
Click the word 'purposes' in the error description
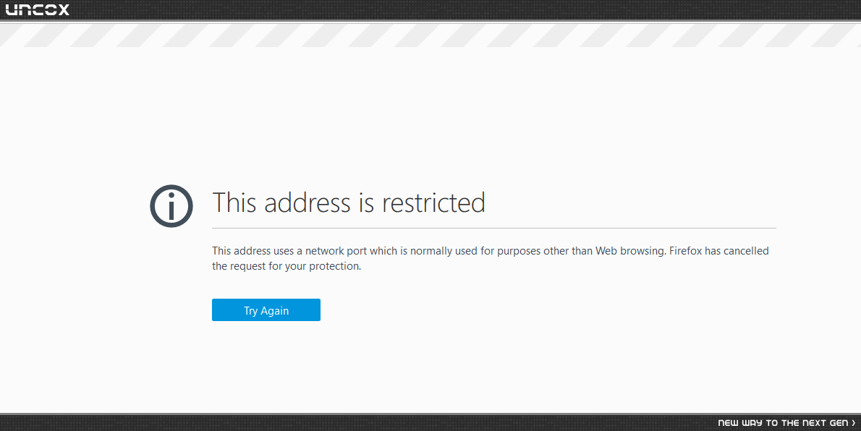(x=519, y=251)
